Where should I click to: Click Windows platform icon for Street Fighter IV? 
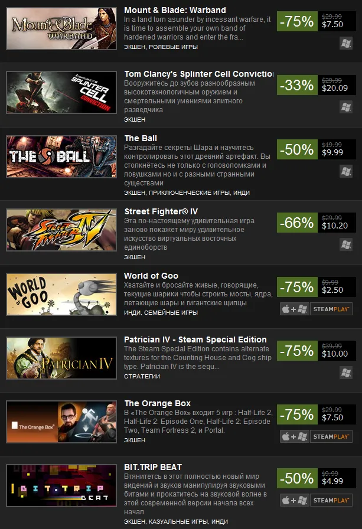pos(346,244)
